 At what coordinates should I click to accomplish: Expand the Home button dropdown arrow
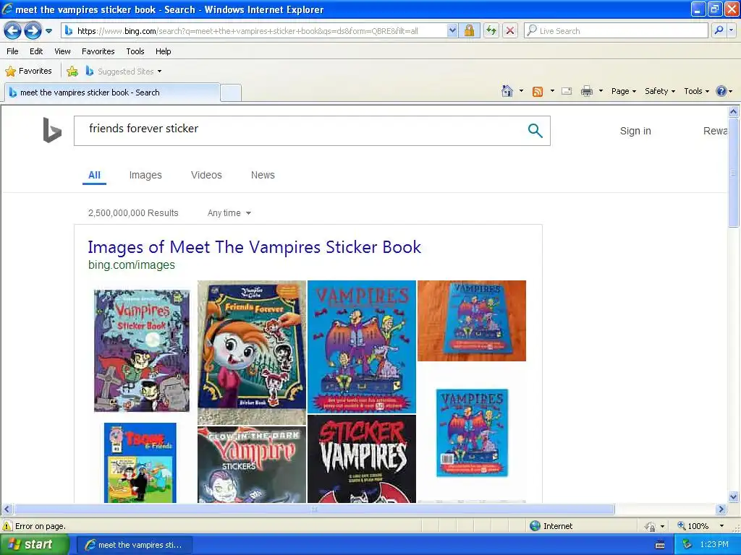coord(521,91)
